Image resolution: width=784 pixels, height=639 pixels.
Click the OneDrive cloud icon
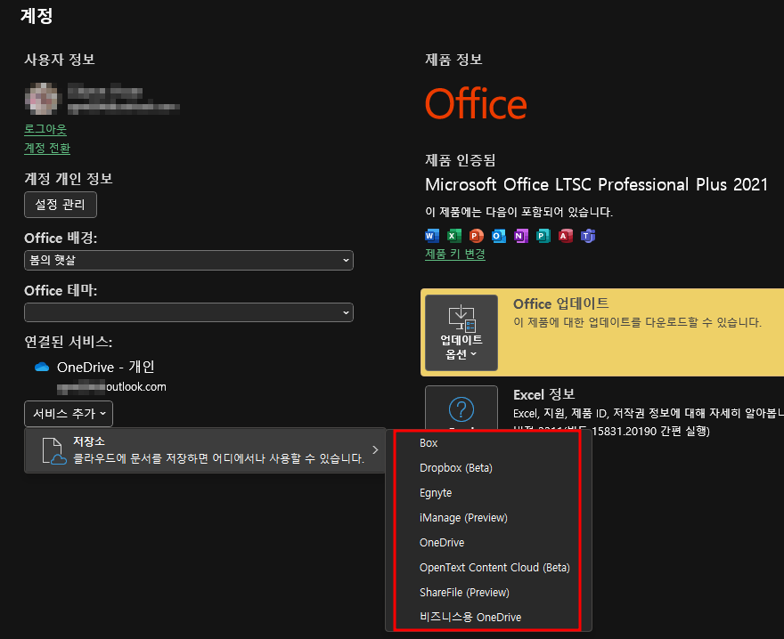(42, 368)
